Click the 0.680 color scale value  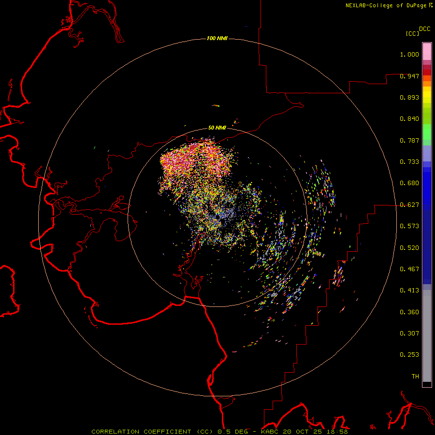coord(409,183)
